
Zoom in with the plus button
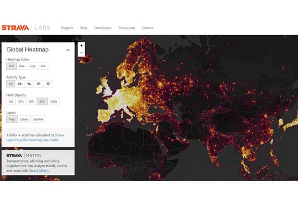(81, 46)
